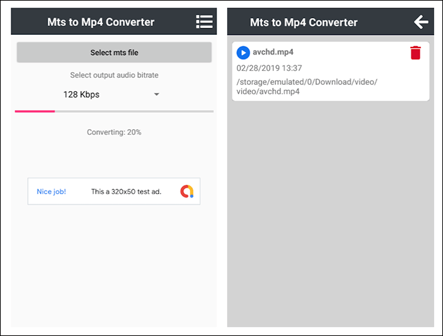This screenshot has height=336, width=443.
Task: Click the pink filled part of progress bar
Action: tap(35, 111)
